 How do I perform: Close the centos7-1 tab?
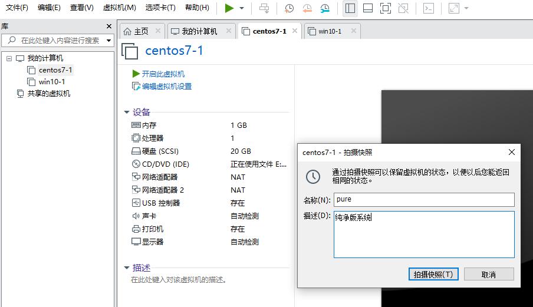tap(295, 31)
